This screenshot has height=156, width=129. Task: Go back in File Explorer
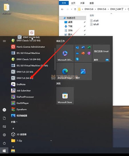(x=62, y=9)
